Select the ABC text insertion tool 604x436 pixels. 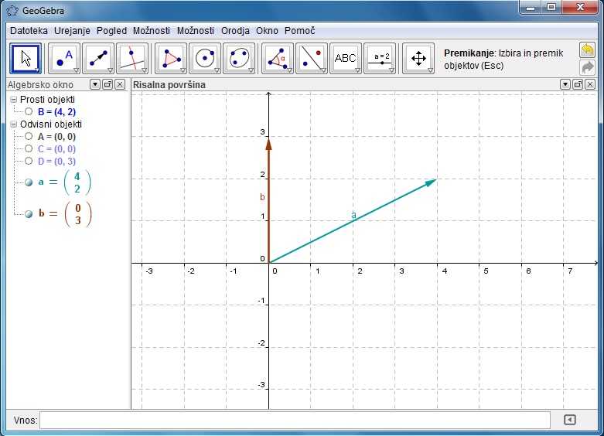click(x=346, y=58)
